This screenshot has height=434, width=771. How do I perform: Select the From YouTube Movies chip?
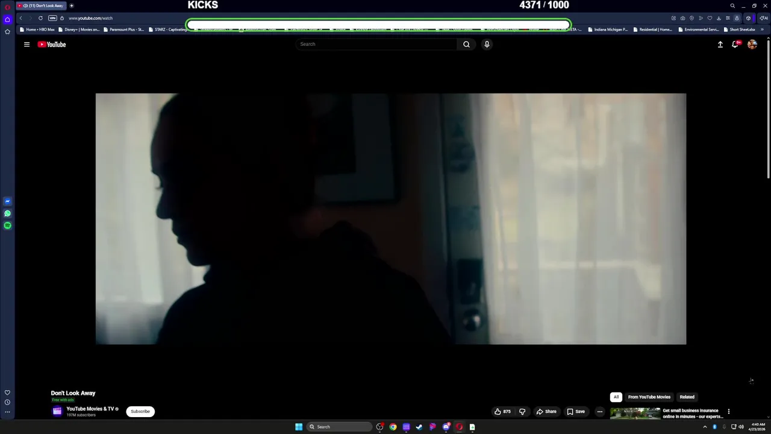point(649,397)
